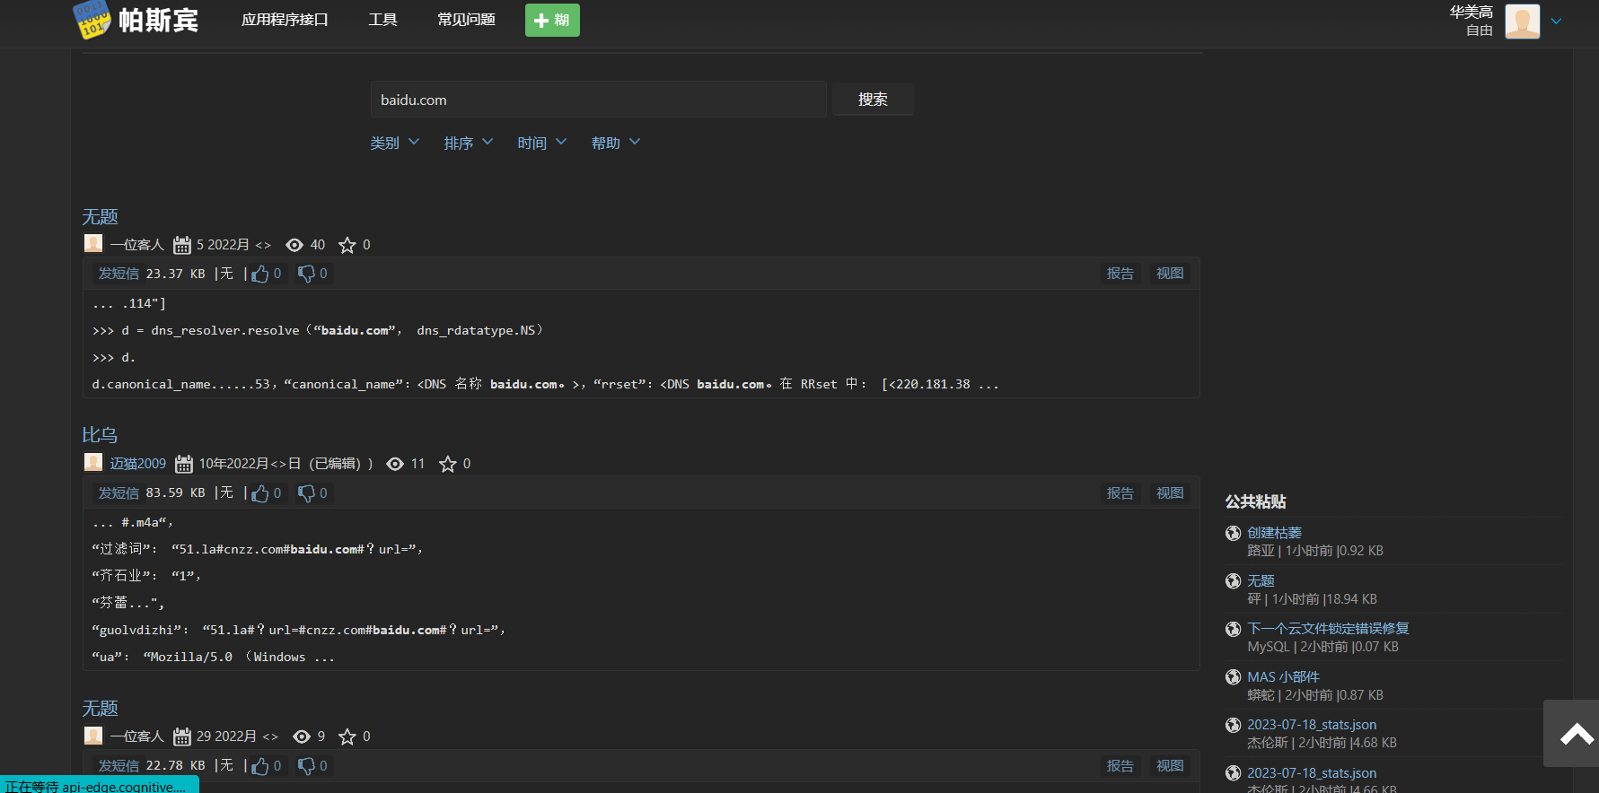Expand the 时间 time dropdown

[542, 143]
